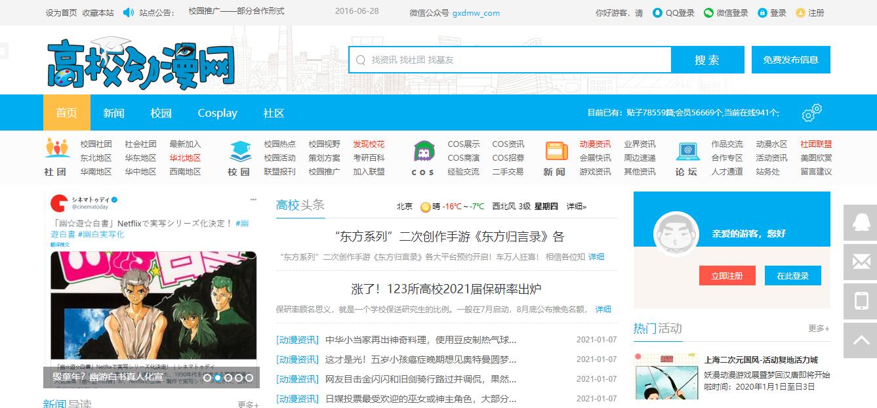Viewport: 877px width, 408px height.
Task: Click the 立即注册 button
Action: 727,275
